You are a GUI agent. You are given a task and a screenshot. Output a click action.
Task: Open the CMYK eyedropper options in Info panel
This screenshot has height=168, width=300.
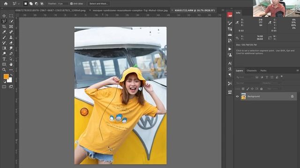pyautogui.click(x=270, y=23)
